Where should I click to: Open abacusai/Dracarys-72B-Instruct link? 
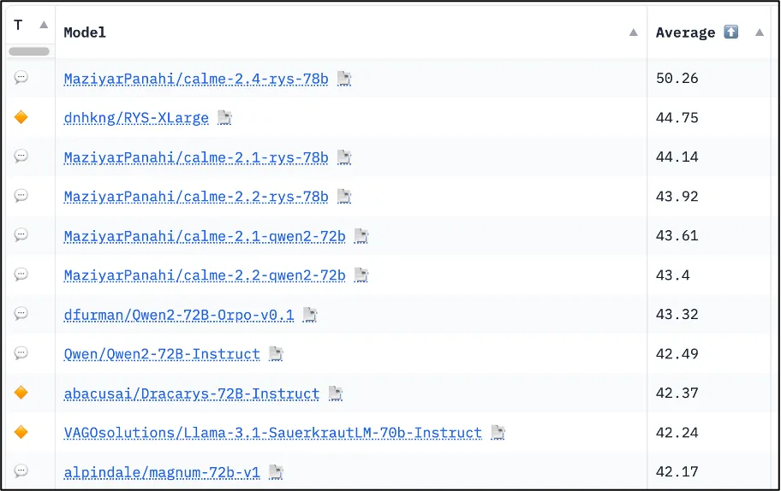point(192,393)
